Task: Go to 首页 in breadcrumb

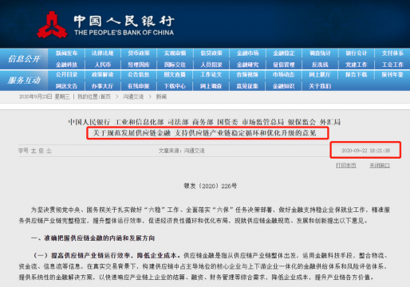Action: click(105, 96)
